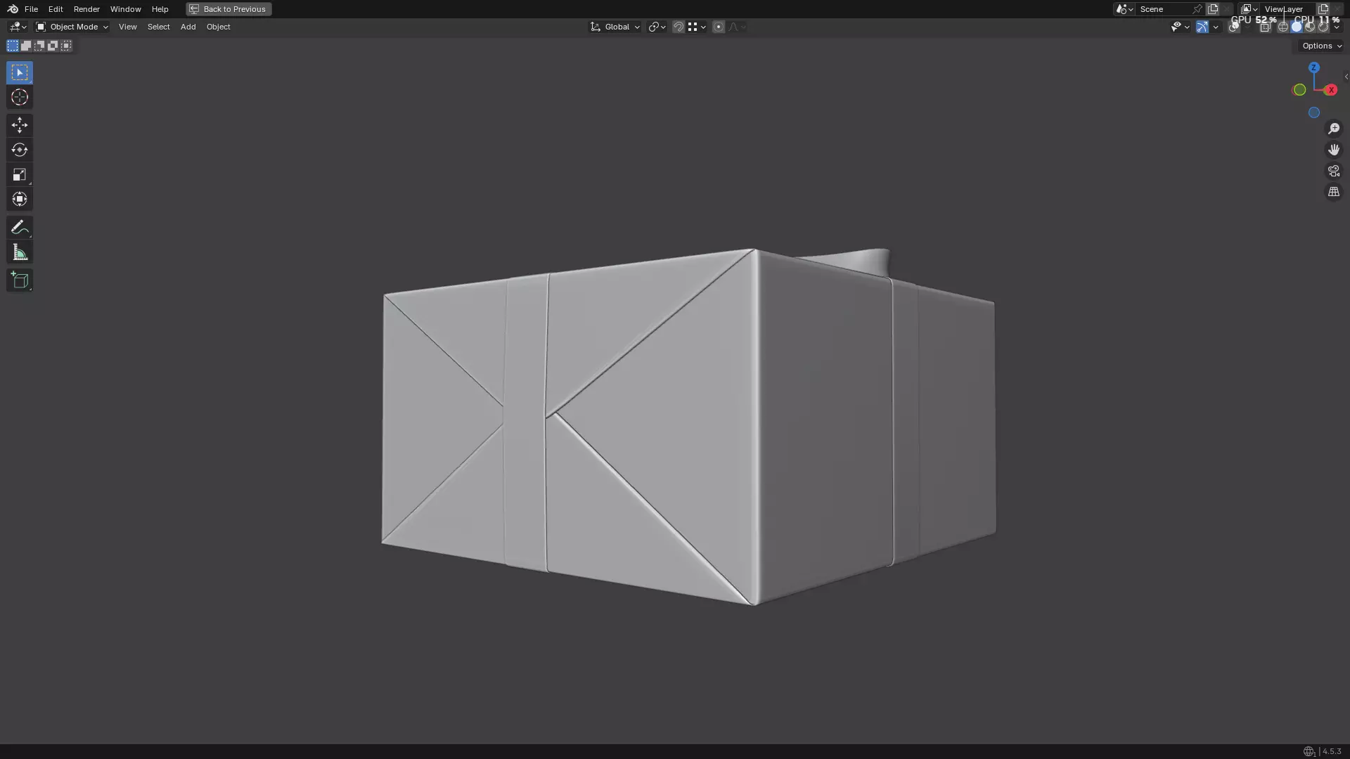Activate the Rotate tool
Image resolution: width=1350 pixels, height=759 pixels.
pyautogui.click(x=20, y=150)
